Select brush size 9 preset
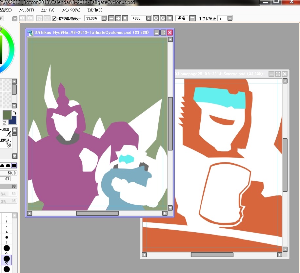Viewport: 300px width, 273px height. tap(7, 239)
